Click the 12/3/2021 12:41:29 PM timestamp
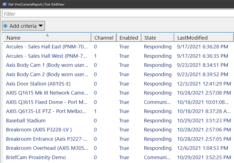This screenshot has width=234, height=163. [204, 84]
